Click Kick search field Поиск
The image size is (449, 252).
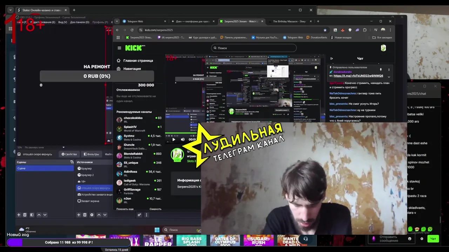pos(254,48)
